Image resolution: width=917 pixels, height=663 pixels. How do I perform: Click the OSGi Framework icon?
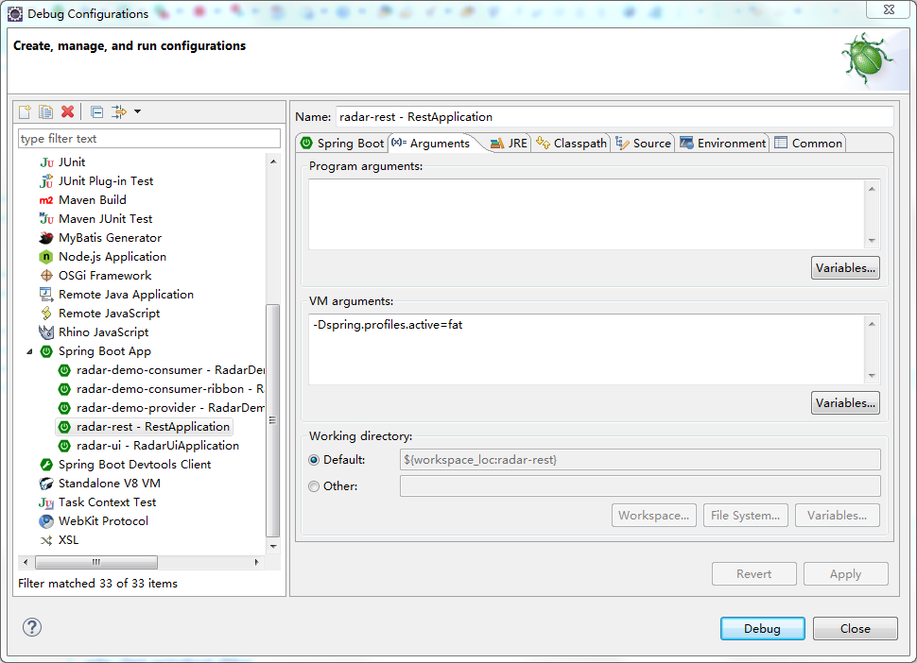46,276
